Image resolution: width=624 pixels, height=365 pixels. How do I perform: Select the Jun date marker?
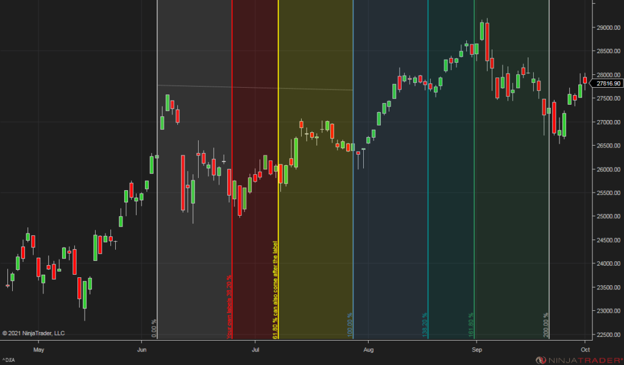coord(142,350)
